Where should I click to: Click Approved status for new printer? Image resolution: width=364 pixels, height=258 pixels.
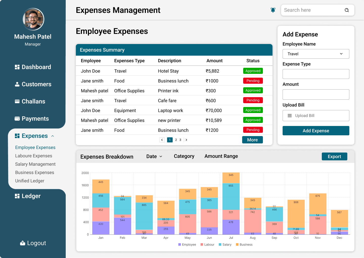coord(253,120)
